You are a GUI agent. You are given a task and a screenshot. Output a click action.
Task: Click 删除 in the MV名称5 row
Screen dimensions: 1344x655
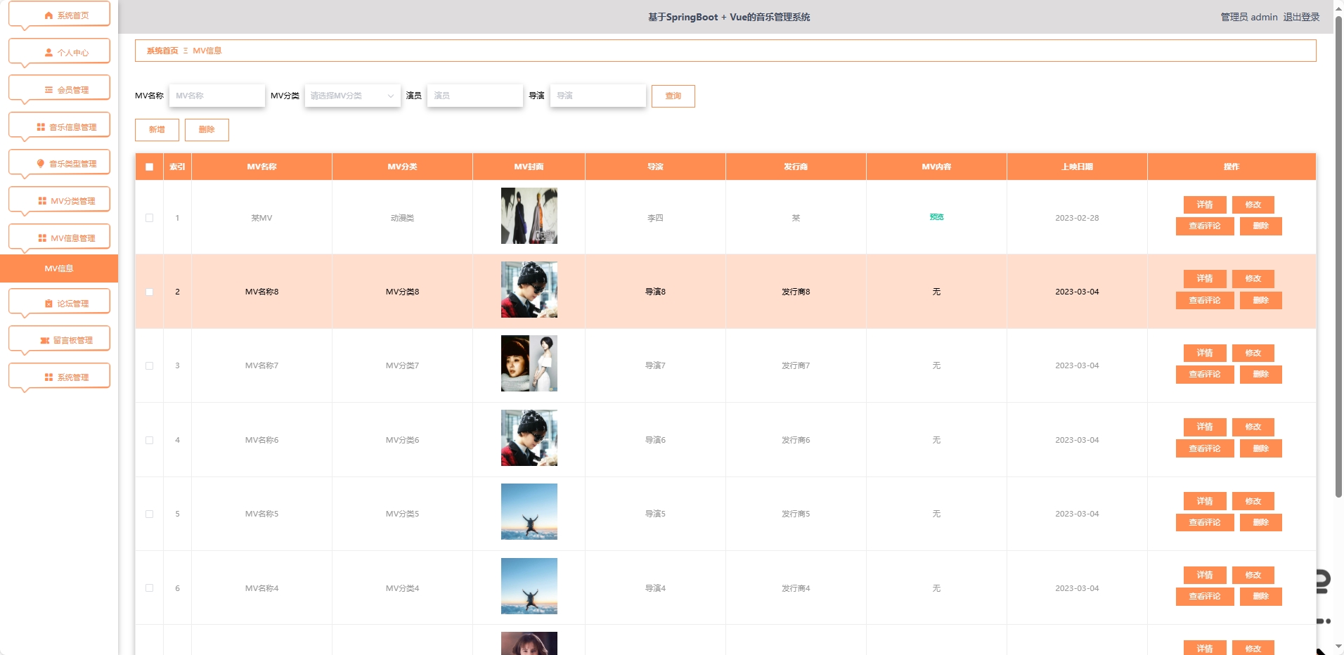1261,522
